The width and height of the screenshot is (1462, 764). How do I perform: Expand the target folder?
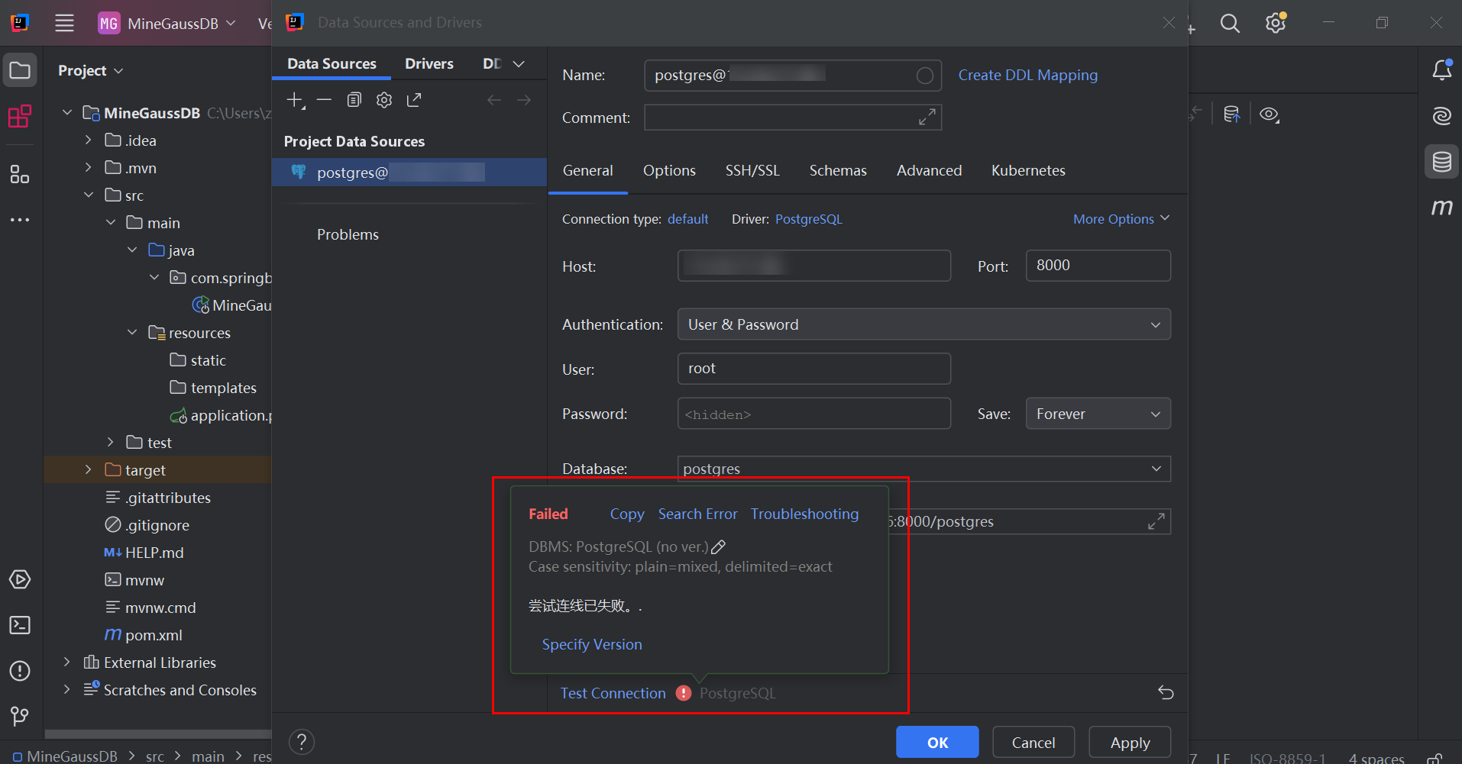click(88, 469)
